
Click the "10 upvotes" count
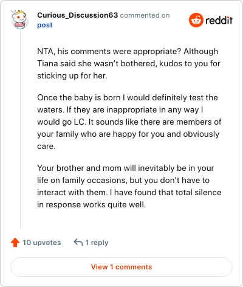[x=42, y=243]
